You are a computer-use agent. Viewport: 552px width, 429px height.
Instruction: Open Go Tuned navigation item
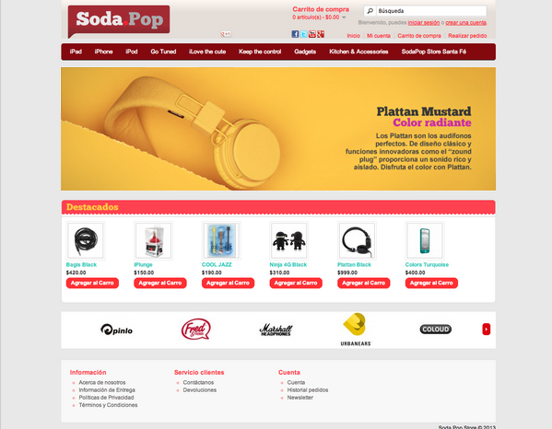pyautogui.click(x=163, y=52)
